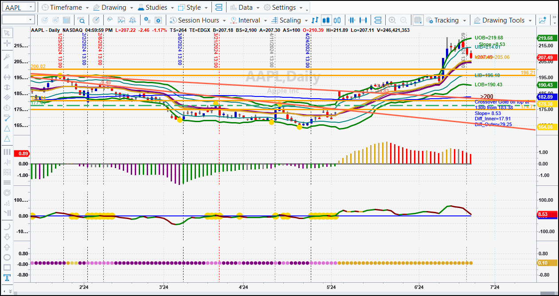Screen dimensions: 559x296
Task: Select the Text annotation tool
Action: [x=7, y=278]
